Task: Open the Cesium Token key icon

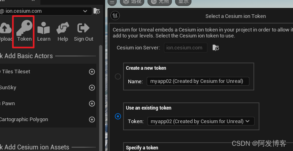Action: point(24,28)
